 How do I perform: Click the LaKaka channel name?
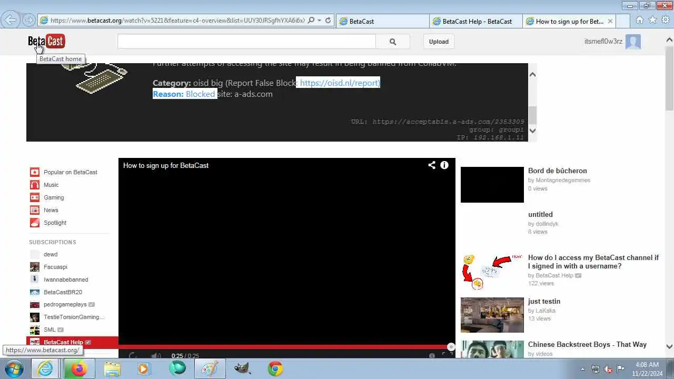pos(546,311)
